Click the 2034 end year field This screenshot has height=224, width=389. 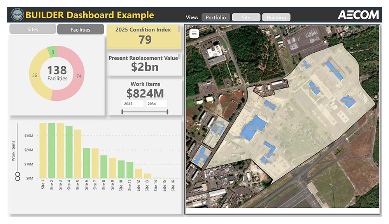(156, 104)
